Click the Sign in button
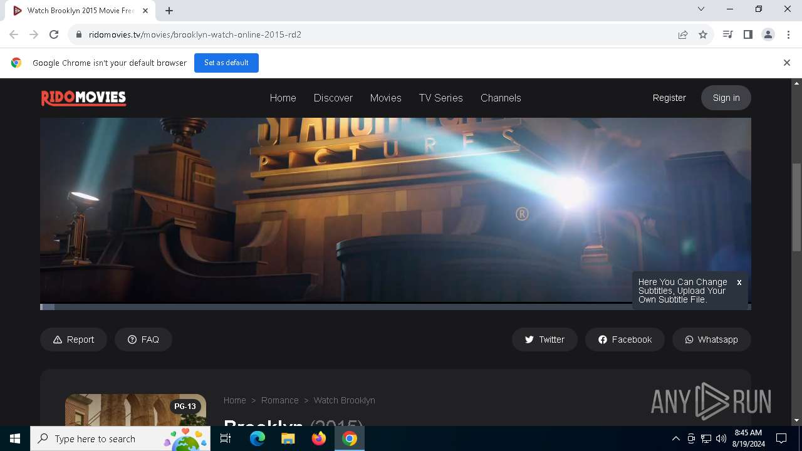 [726, 98]
